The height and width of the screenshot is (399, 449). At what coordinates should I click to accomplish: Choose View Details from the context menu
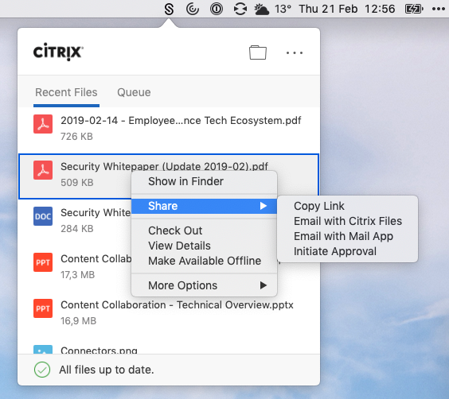tap(204, 246)
